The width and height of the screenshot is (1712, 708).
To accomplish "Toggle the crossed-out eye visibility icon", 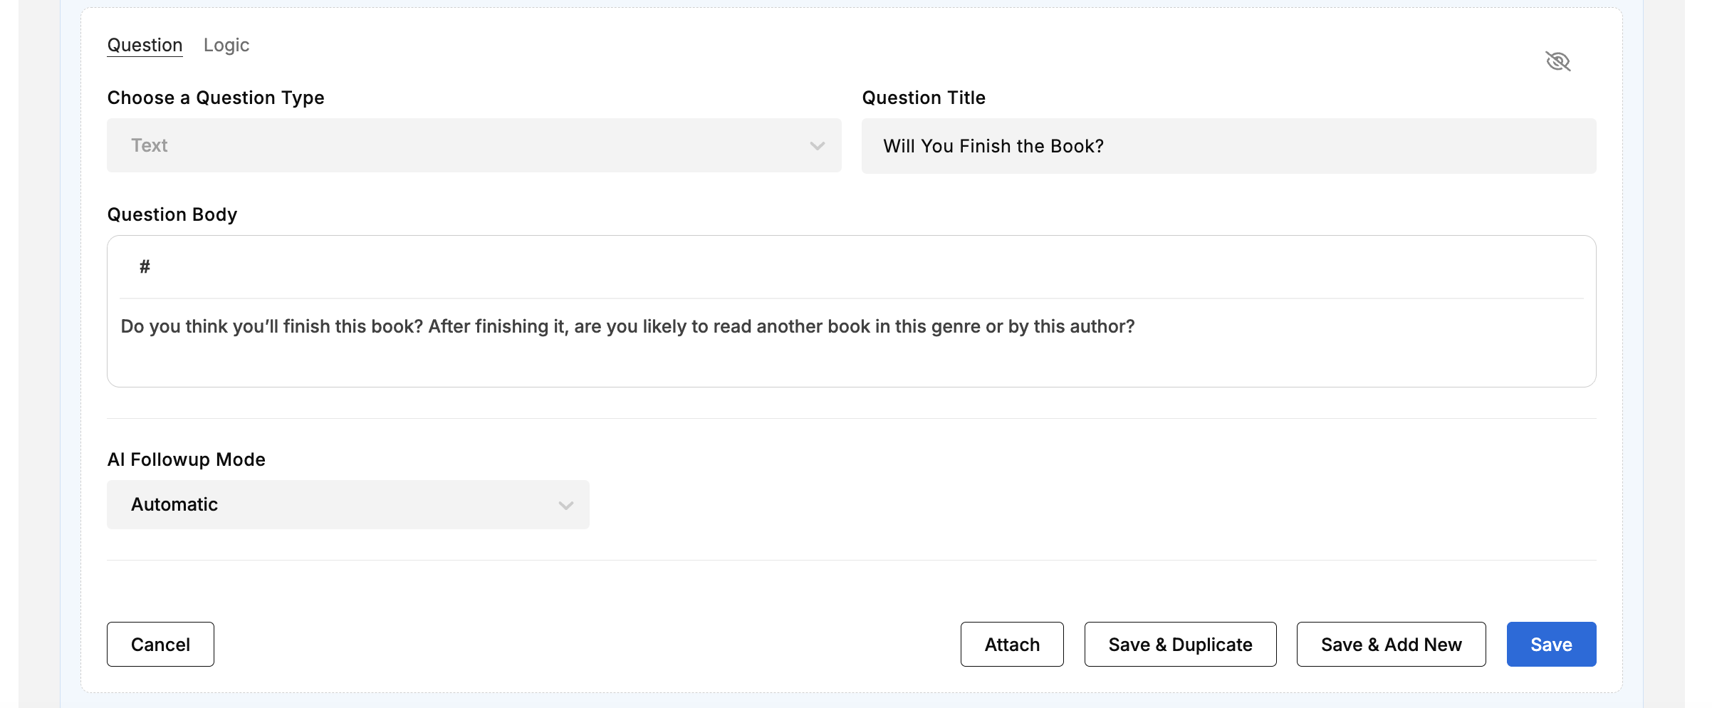I will click(1557, 61).
